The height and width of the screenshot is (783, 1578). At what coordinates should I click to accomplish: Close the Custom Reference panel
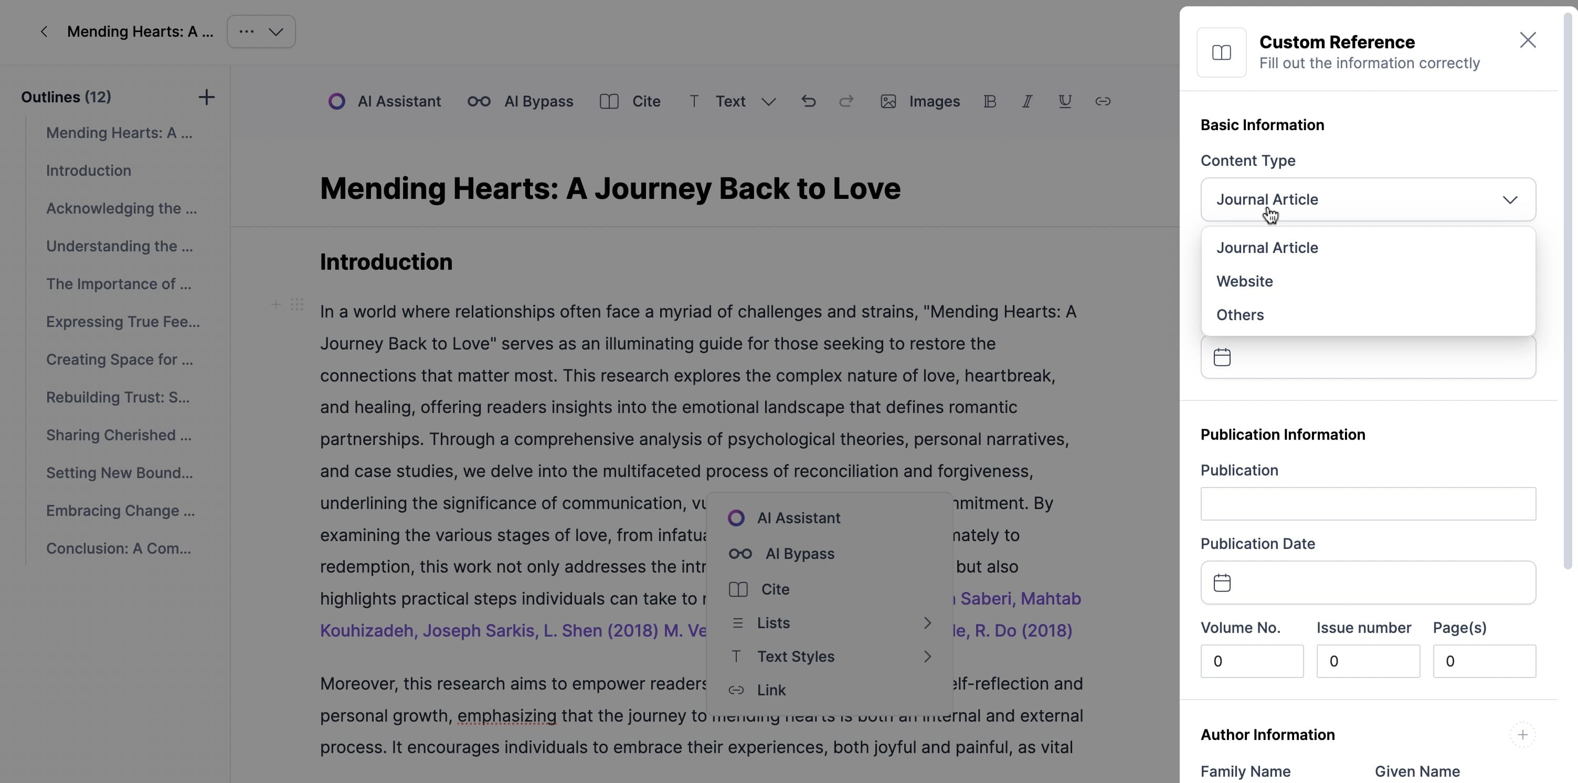(1528, 40)
